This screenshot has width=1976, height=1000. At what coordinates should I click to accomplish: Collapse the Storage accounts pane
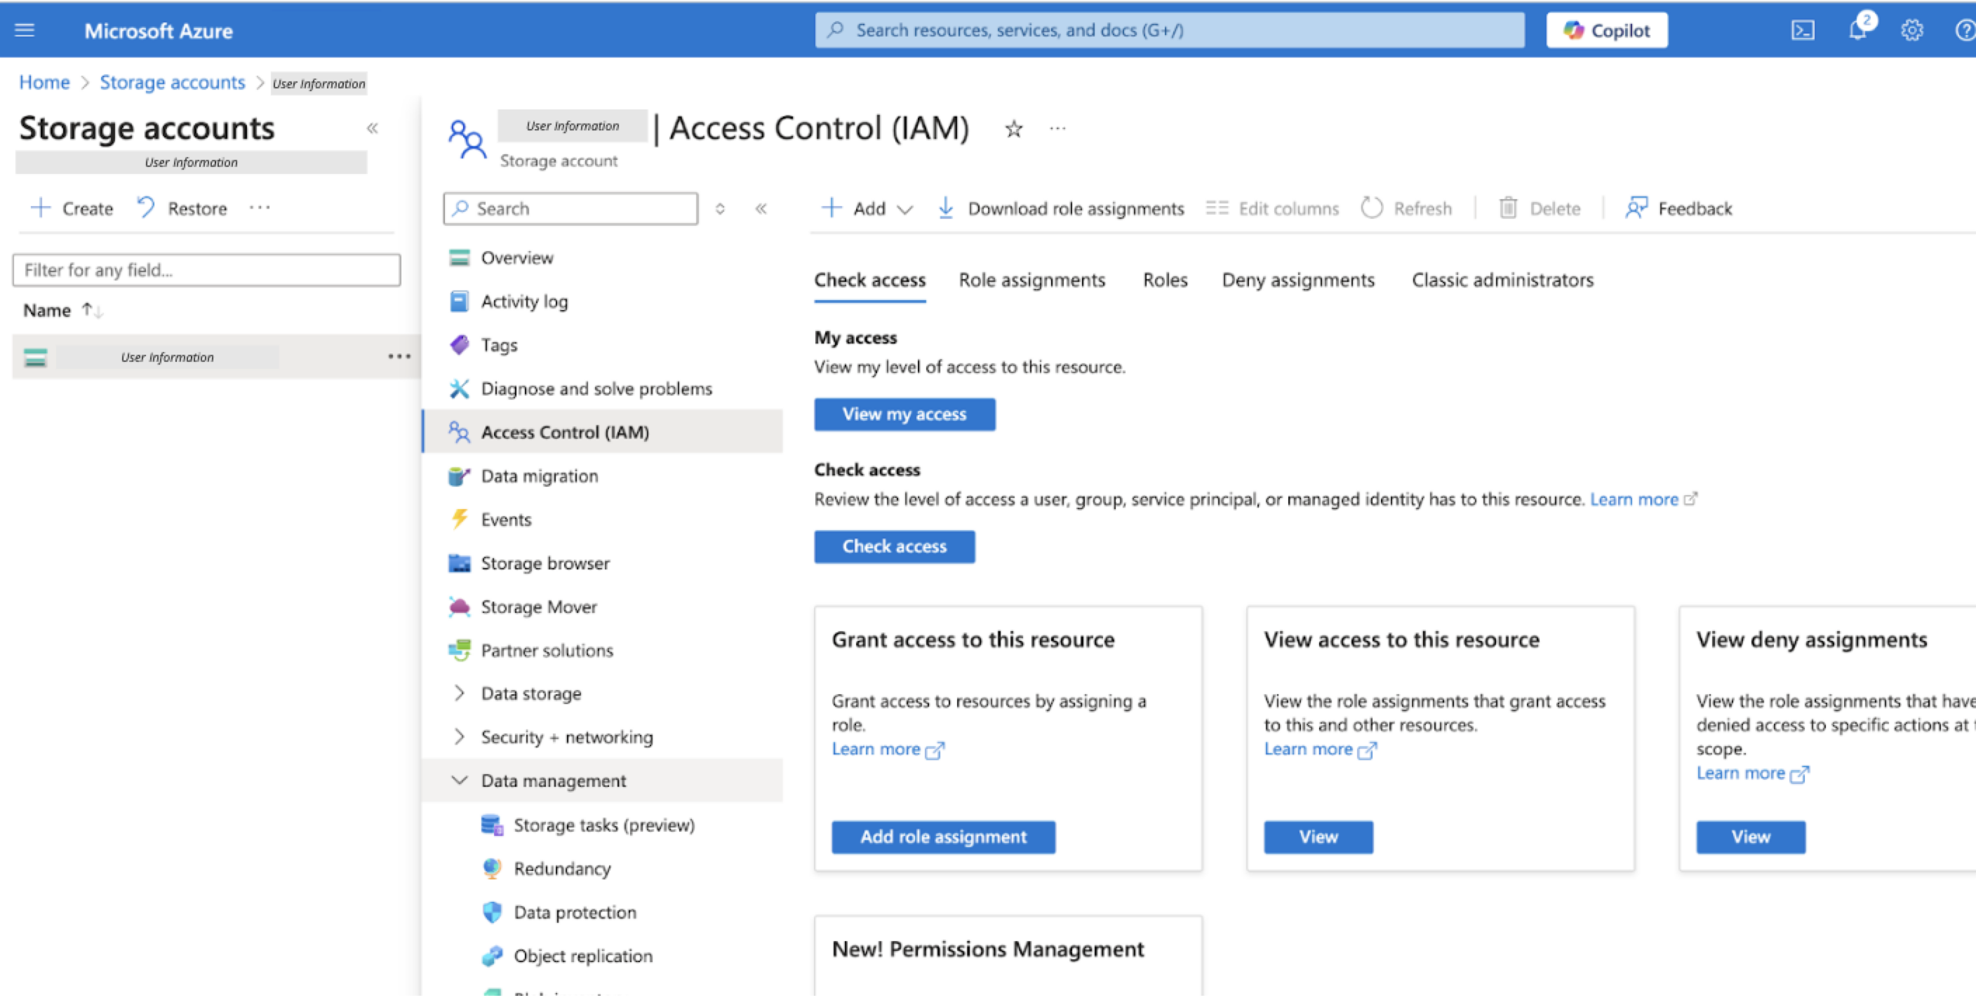[372, 128]
